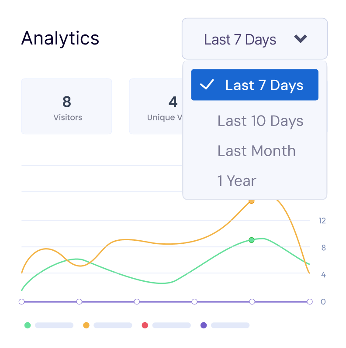The image size is (346, 348).
Task: Click the fourth purple axis marker from left
Action: 194,301
